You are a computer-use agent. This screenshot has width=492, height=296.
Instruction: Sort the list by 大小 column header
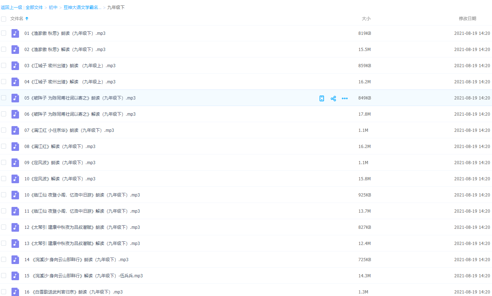pos(366,19)
